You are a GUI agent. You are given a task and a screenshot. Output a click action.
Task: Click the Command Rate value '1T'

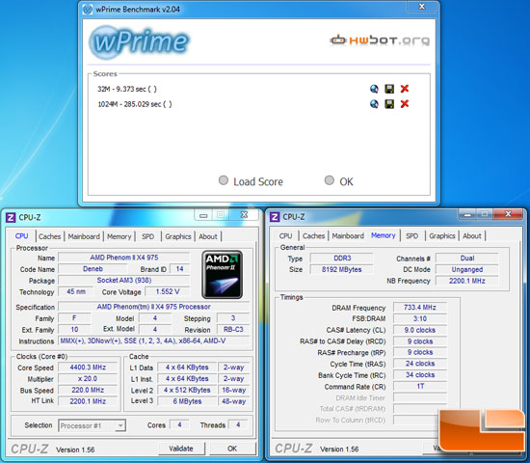click(x=420, y=386)
